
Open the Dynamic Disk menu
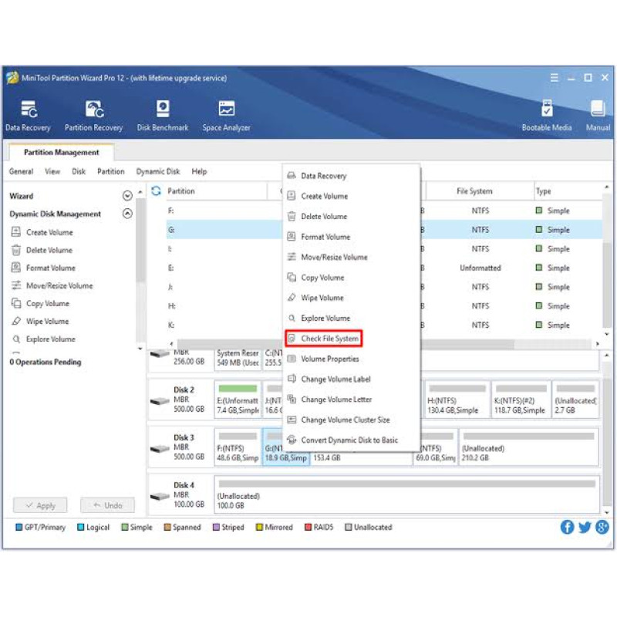pos(158,171)
